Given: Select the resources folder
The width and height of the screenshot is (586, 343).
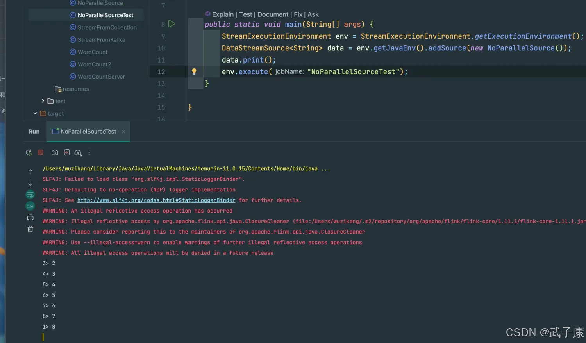Looking at the screenshot, I should (x=72, y=89).
